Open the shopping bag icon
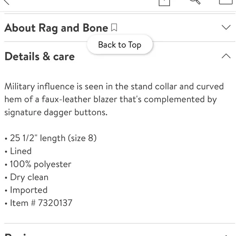This screenshot has height=236, width=236. (225, 2)
